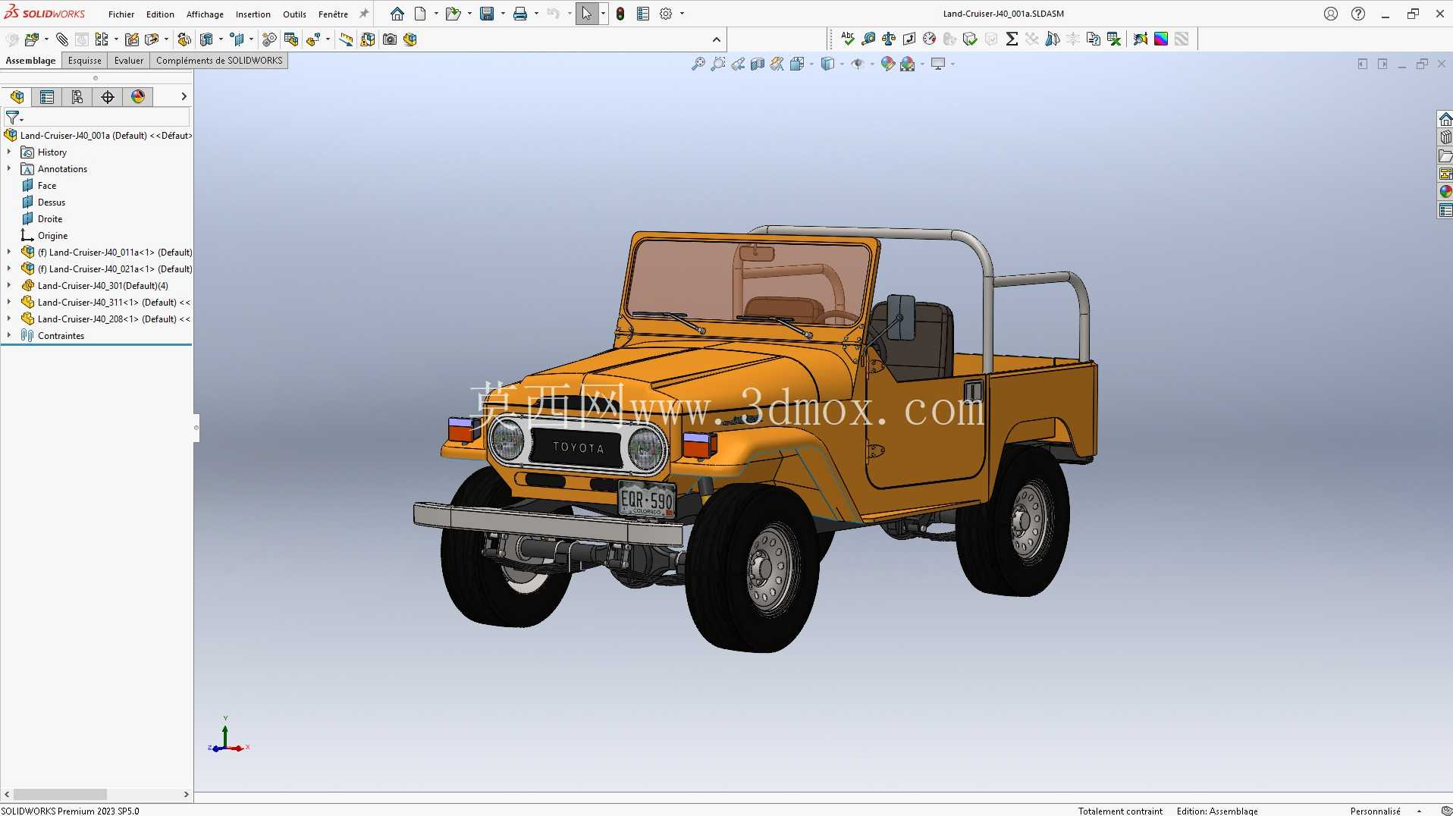Expand the Annotations tree node
This screenshot has height=816, width=1453.
[x=9, y=169]
